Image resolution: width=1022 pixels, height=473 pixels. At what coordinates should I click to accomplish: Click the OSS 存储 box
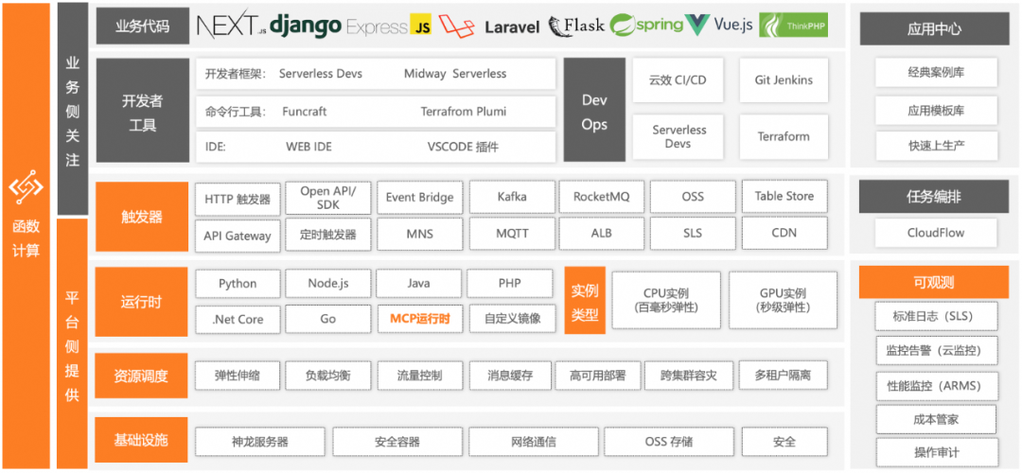tap(668, 442)
